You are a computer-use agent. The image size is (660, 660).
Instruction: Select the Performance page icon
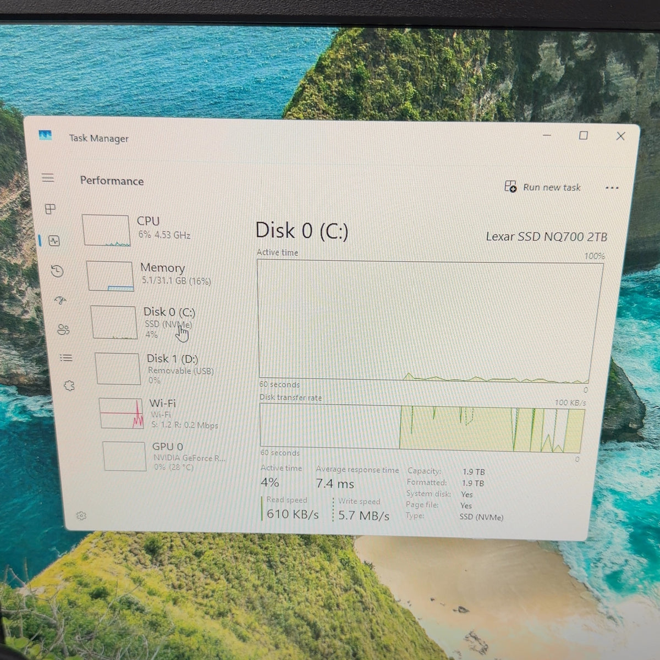pos(54,241)
